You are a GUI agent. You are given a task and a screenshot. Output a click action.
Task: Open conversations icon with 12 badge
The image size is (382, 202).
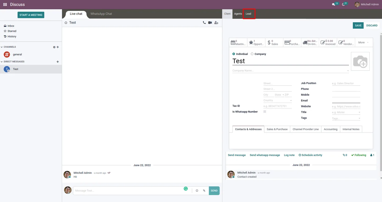335,4
